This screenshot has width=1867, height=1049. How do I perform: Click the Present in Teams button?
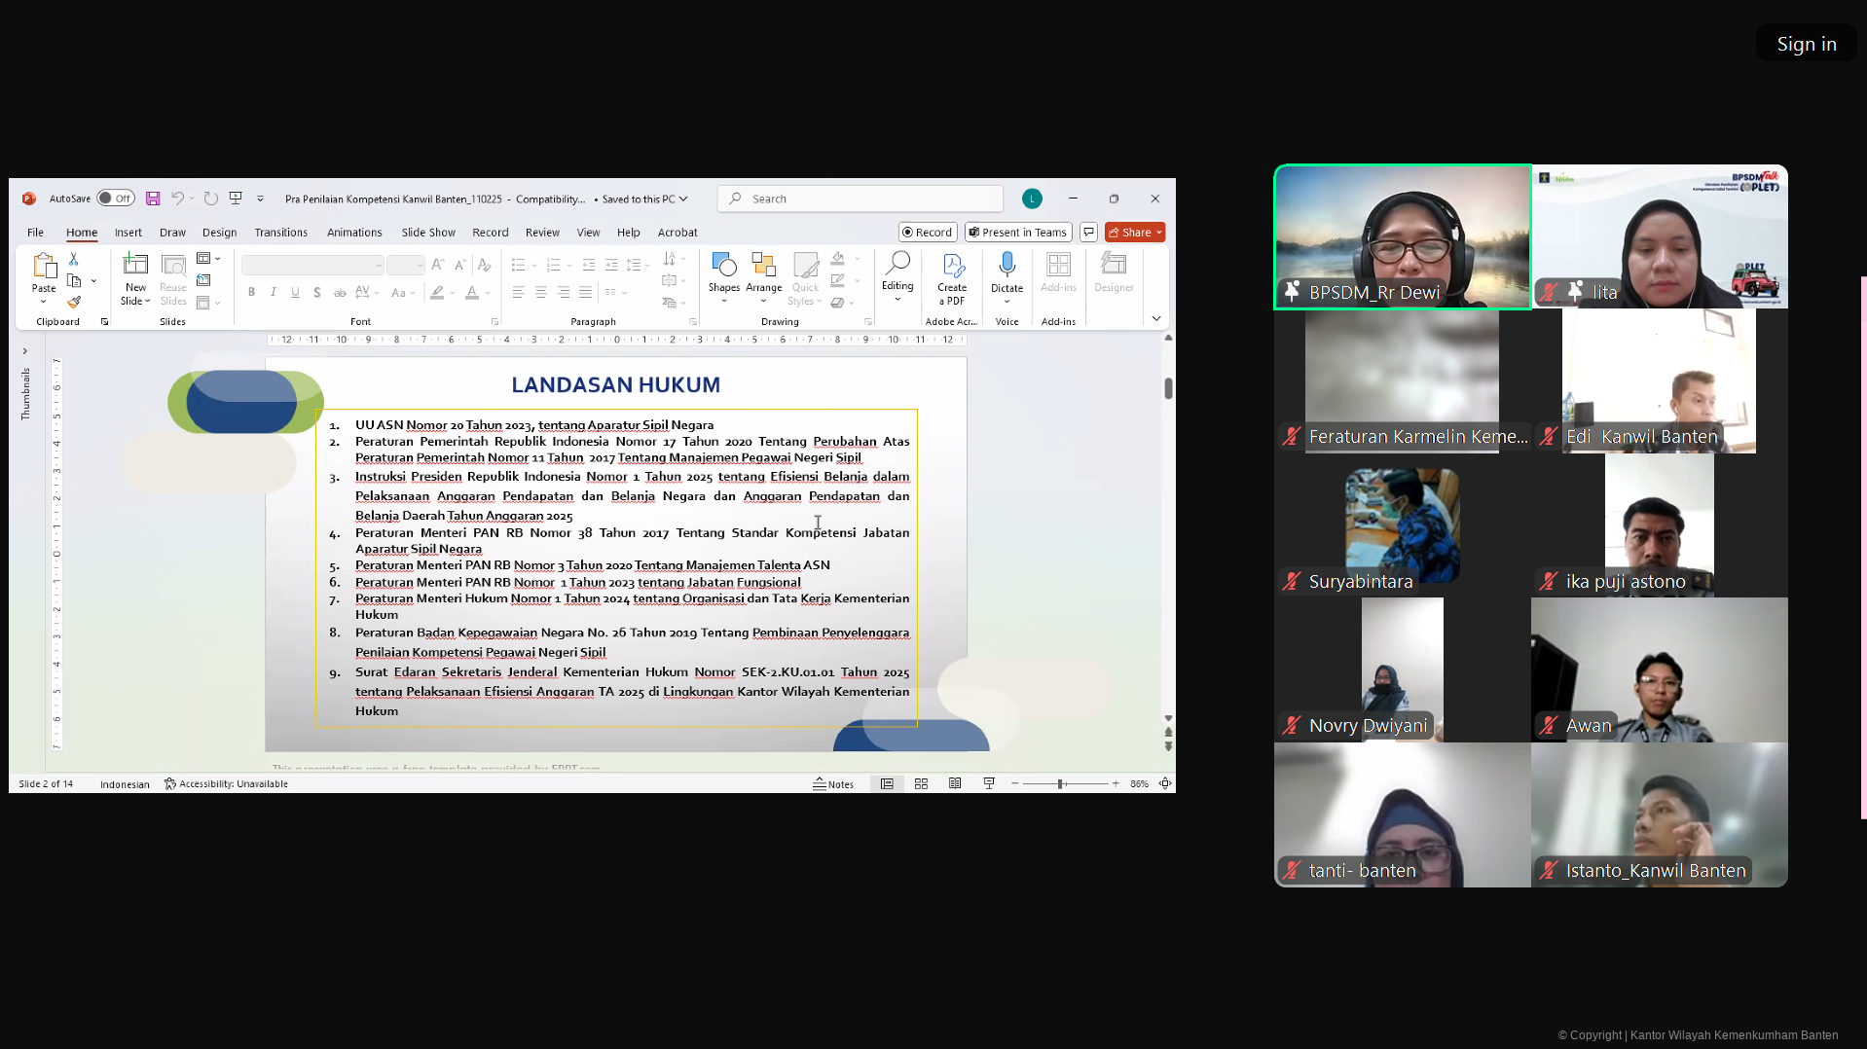(x=1018, y=233)
